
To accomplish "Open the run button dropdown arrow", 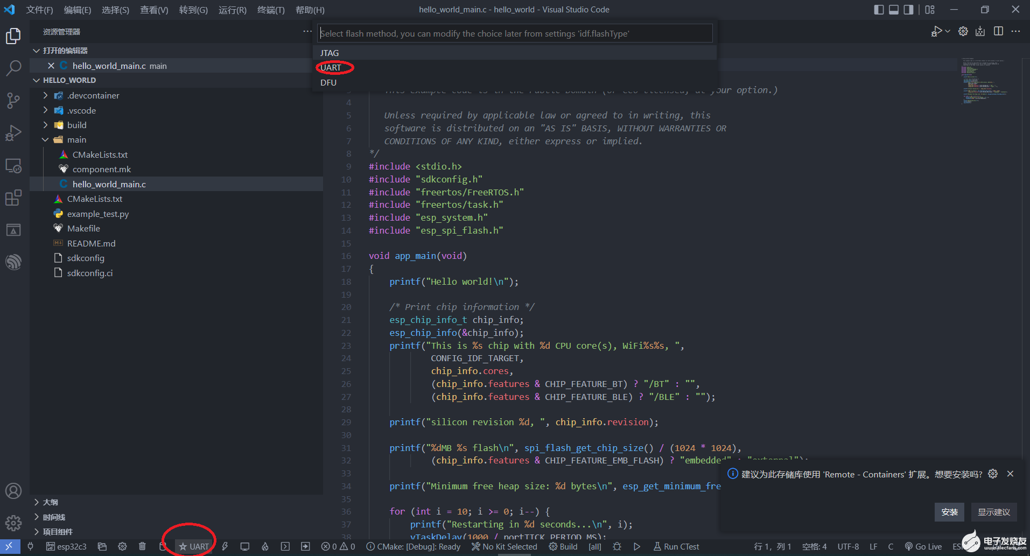I will pos(948,31).
